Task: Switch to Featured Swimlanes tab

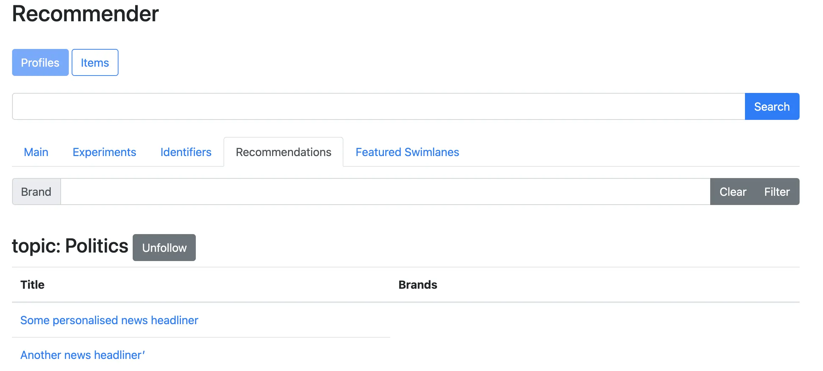Action: [407, 152]
